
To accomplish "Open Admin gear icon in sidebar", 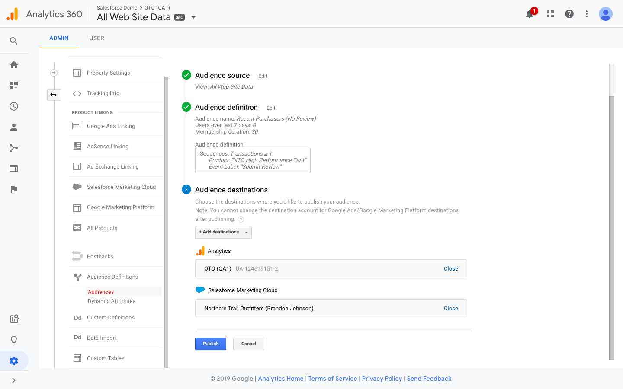I will click(14, 361).
